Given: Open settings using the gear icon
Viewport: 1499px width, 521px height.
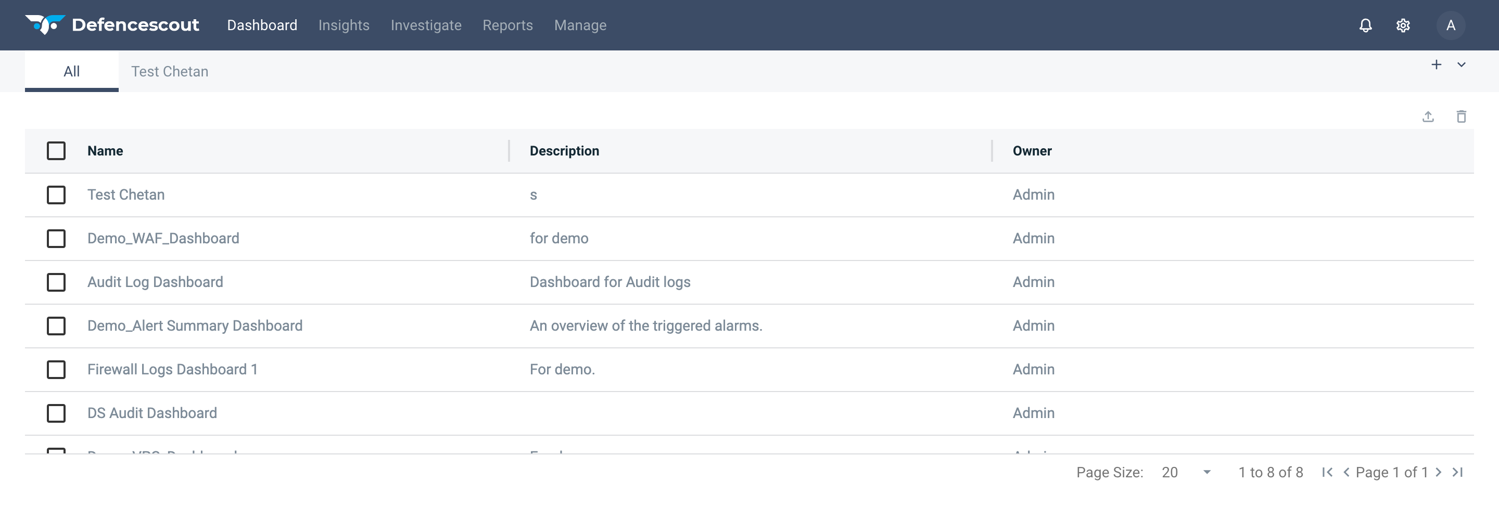Looking at the screenshot, I should tap(1404, 25).
